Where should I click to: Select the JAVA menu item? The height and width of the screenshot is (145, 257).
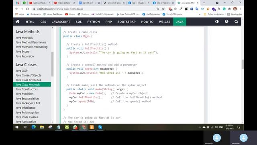click(x=179, y=22)
